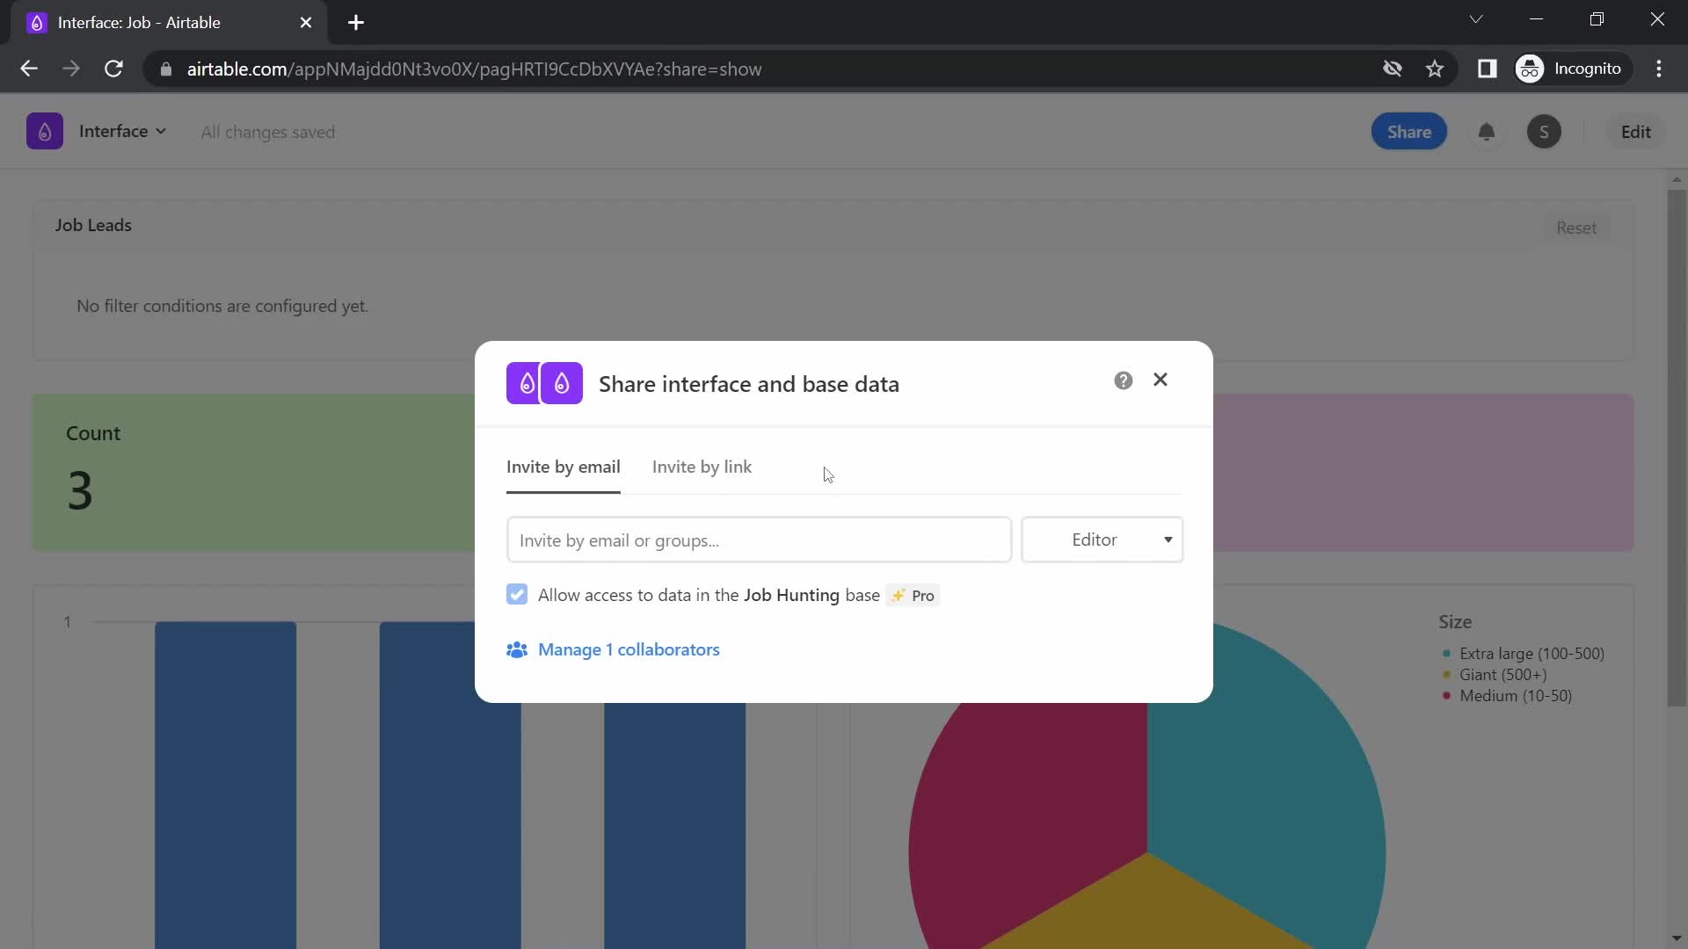Toggle the browser side panel

pyautogui.click(x=1487, y=69)
